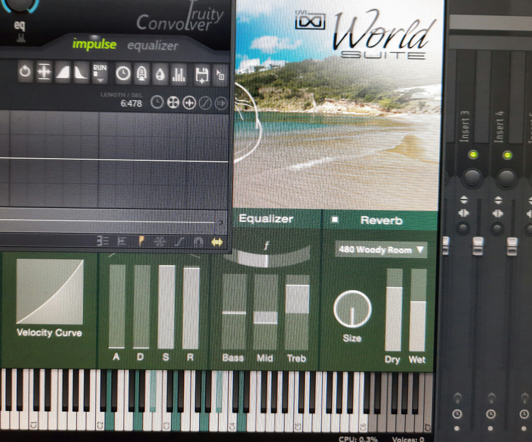Click the rocket icon in Convolver toolbar
Viewport: 532px width, 442px height.
click(x=141, y=74)
